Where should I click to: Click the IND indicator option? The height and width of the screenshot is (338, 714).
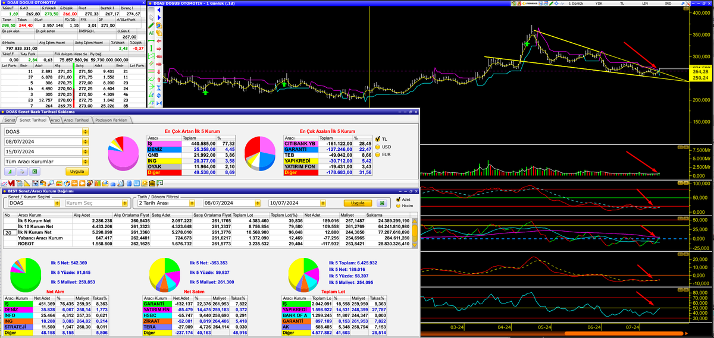coord(668,4)
